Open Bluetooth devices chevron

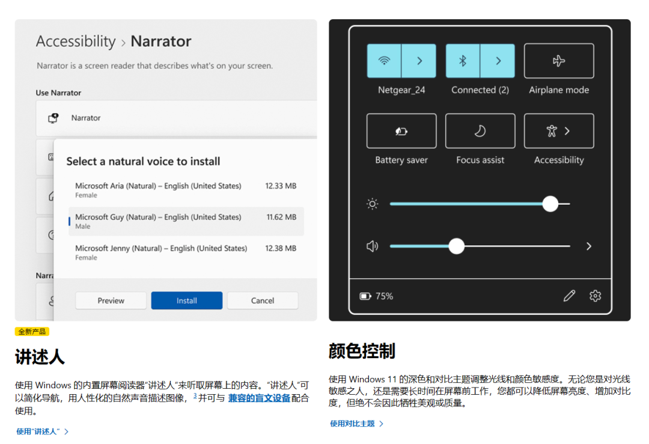click(498, 61)
